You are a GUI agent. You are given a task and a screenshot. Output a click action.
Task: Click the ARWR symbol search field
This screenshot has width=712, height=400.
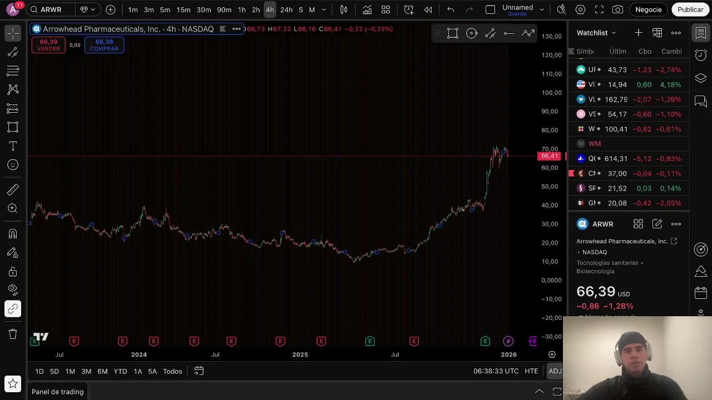coord(51,9)
